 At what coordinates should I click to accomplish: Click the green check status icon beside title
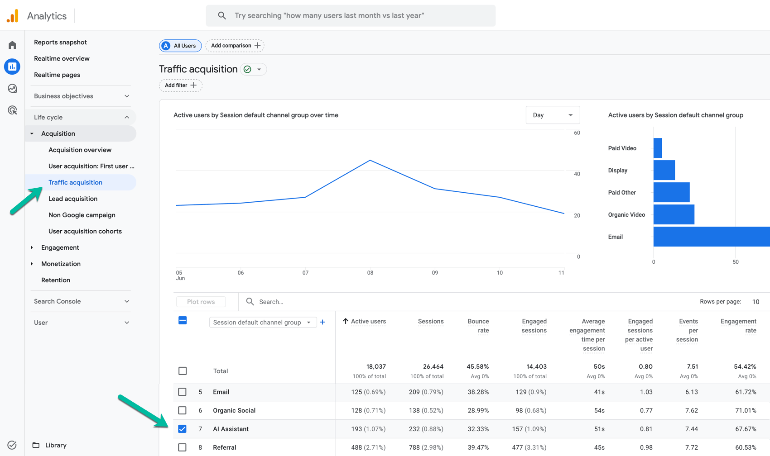[x=247, y=69]
